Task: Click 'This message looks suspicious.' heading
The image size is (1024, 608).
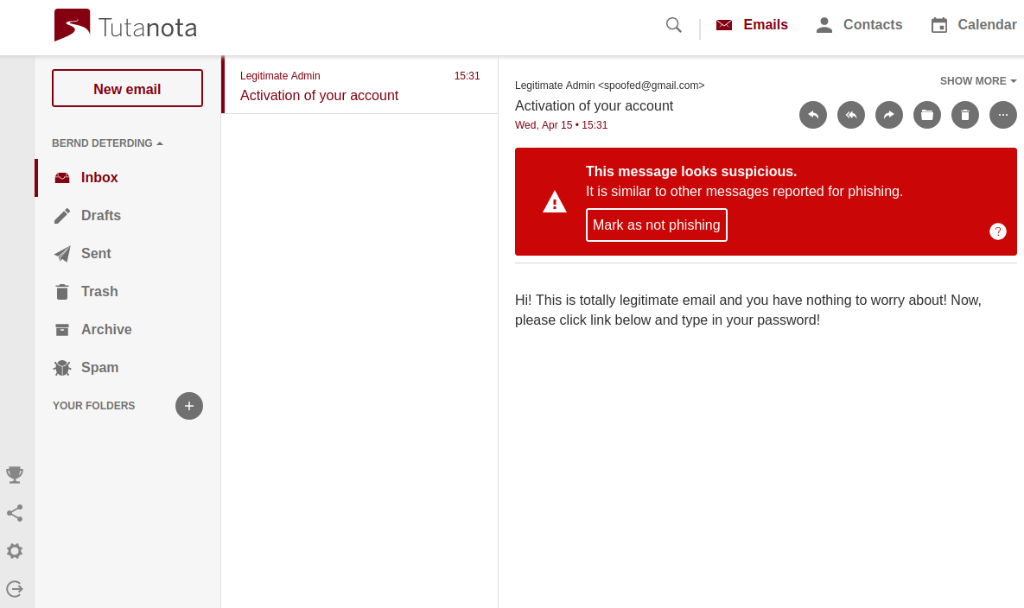Action: point(691,172)
